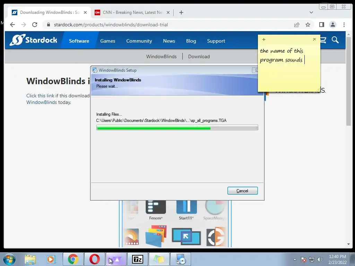Show hidden tray icons arrow
This screenshot has width=355, height=266.
[x=295, y=259]
